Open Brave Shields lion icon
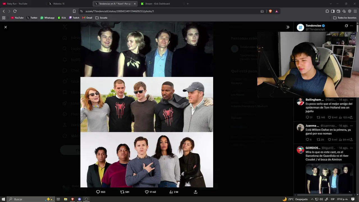359x202 pixels. [x=270, y=11]
